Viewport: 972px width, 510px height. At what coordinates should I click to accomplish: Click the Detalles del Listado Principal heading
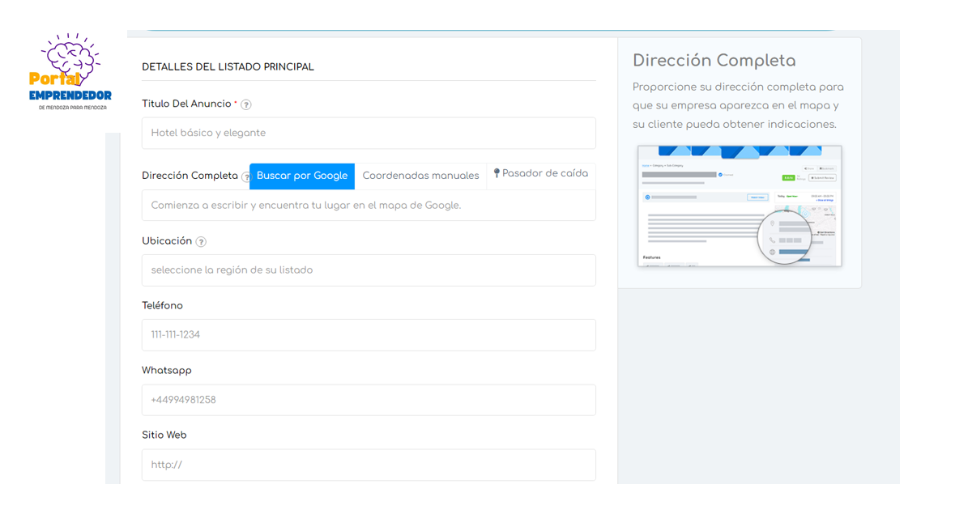pos(228,67)
